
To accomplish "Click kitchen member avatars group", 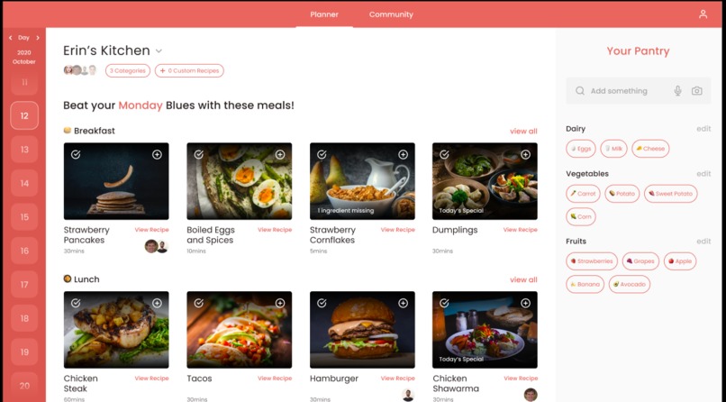I will pyautogui.click(x=80, y=70).
